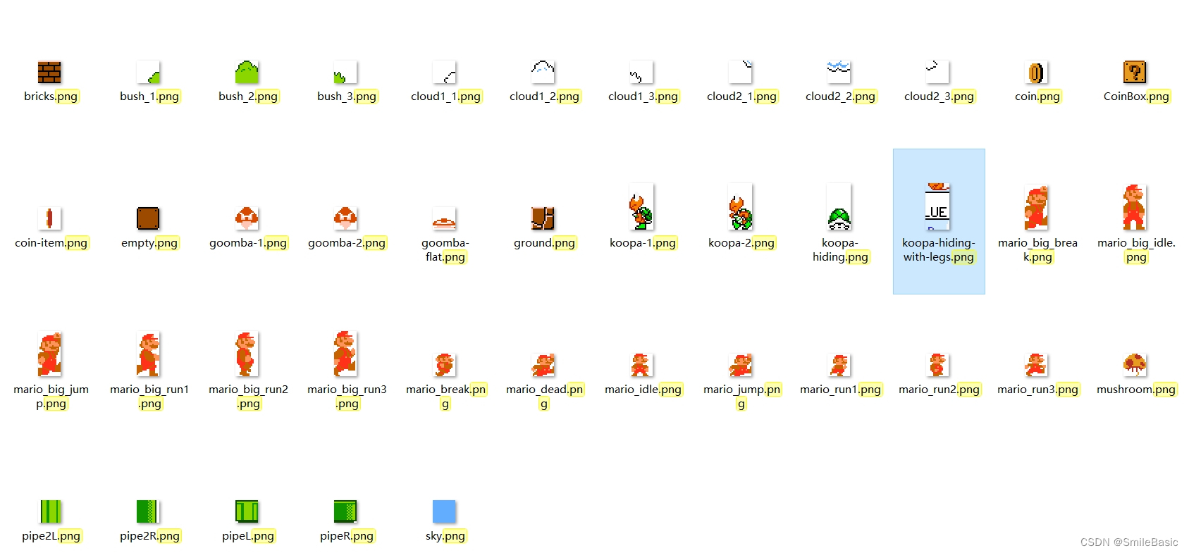Select the cloud1_3.png icon

pyautogui.click(x=641, y=72)
